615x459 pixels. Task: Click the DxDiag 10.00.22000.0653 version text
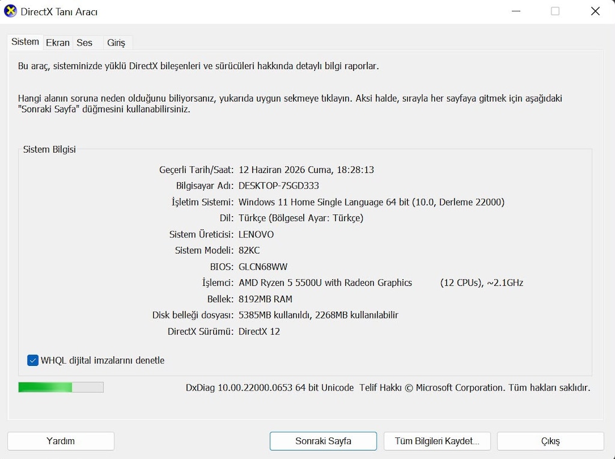pyautogui.click(x=270, y=388)
